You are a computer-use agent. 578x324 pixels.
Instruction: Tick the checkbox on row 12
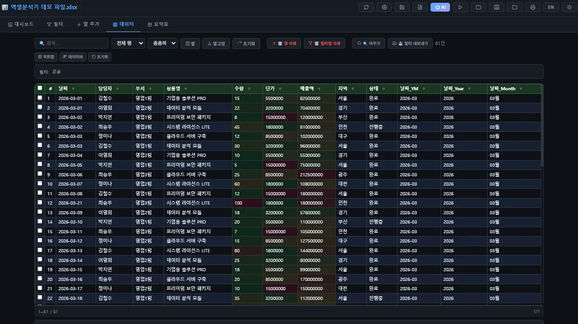click(40, 203)
